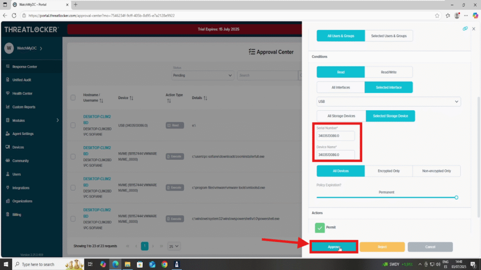Expand WatchMyDC account chevron

[x=41, y=48]
